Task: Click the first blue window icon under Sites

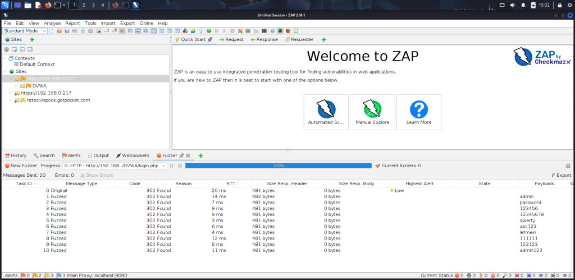Action: (x=14, y=49)
